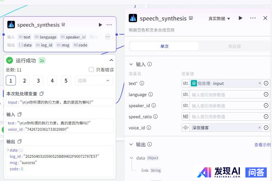The height and width of the screenshot is (181, 272).
Task: Click the play icon in right panel header
Action: click(x=240, y=18)
